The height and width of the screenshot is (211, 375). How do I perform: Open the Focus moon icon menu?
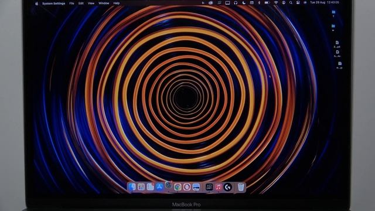click(x=244, y=3)
